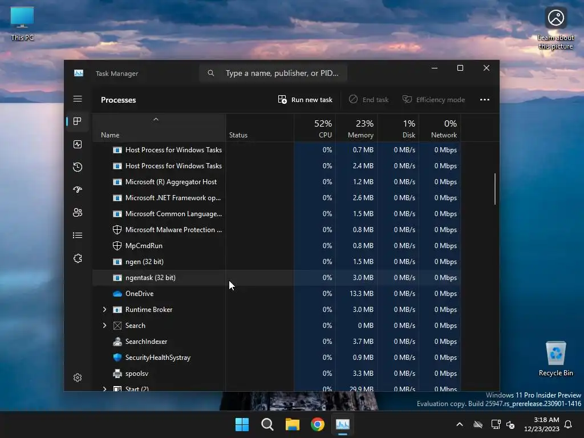This screenshot has width=584, height=438.
Task: Open the Startup apps sidebar icon
Action: click(78, 189)
